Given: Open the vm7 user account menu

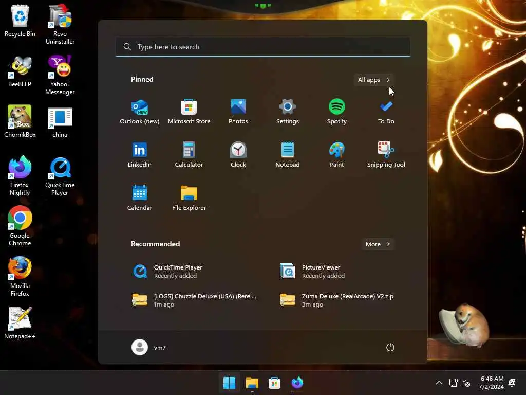Looking at the screenshot, I should tap(149, 347).
